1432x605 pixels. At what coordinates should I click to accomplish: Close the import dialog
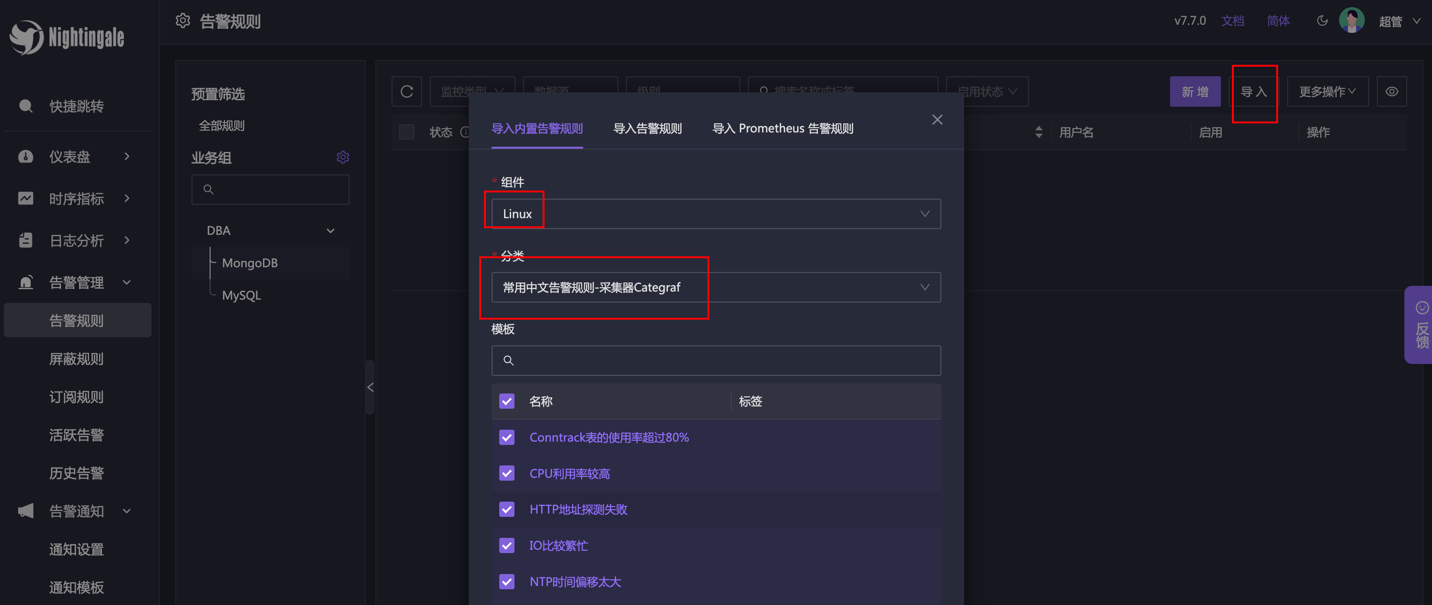tap(937, 120)
